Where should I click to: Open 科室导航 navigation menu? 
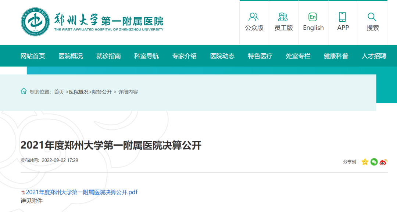(x=146, y=56)
